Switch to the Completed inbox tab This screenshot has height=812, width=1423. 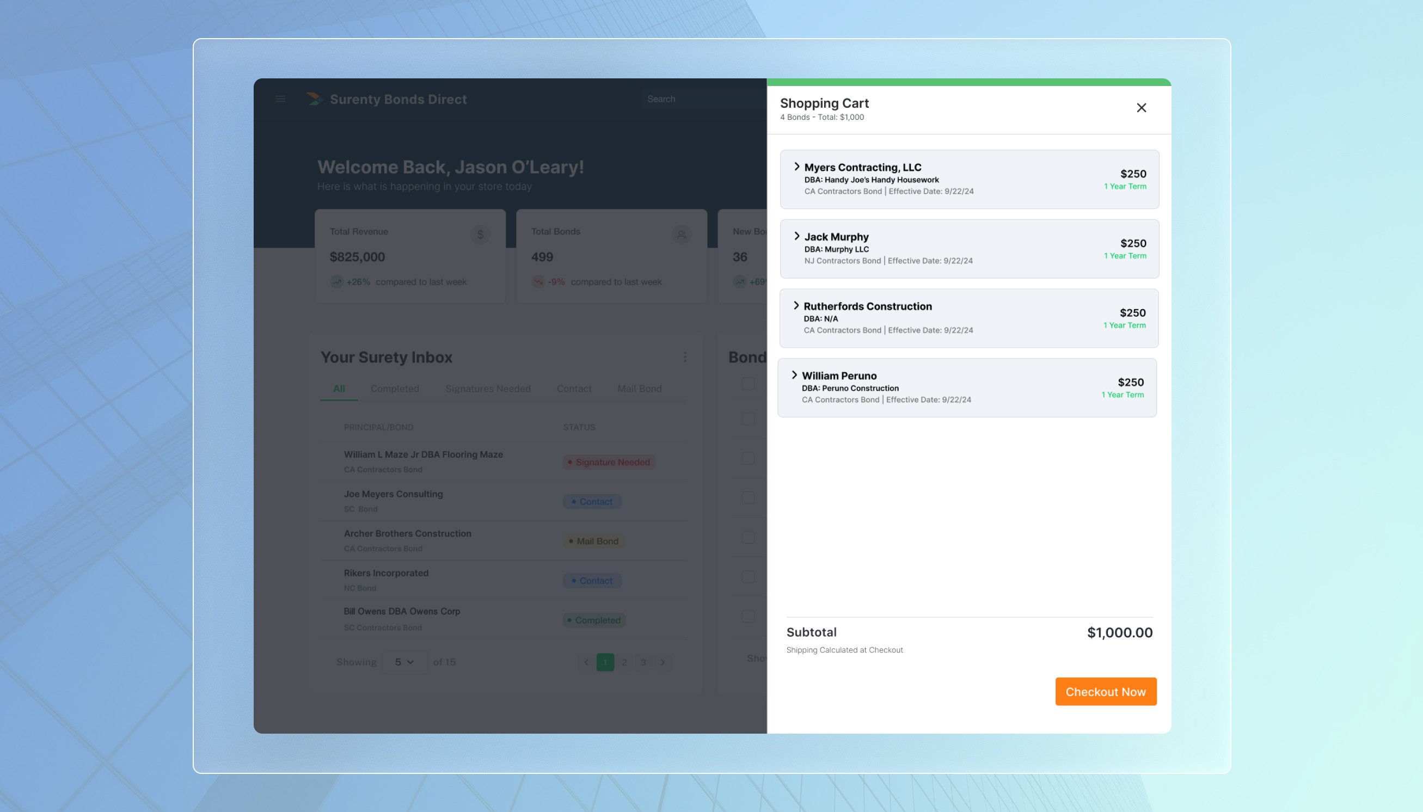(394, 389)
